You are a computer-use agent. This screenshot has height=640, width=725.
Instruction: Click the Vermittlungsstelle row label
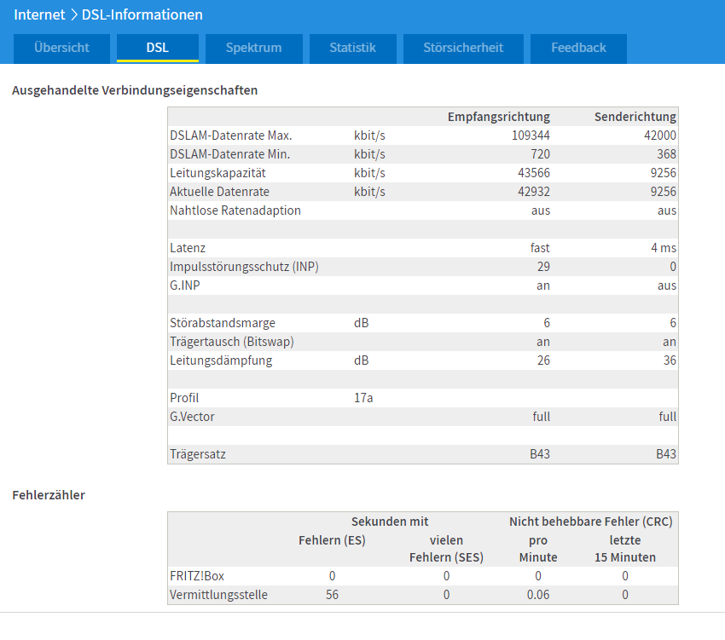[218, 595]
